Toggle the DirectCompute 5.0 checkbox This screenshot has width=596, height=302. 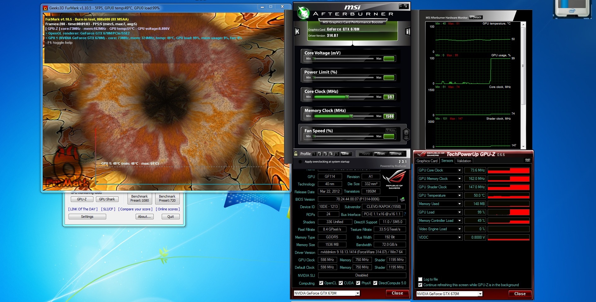(375, 283)
